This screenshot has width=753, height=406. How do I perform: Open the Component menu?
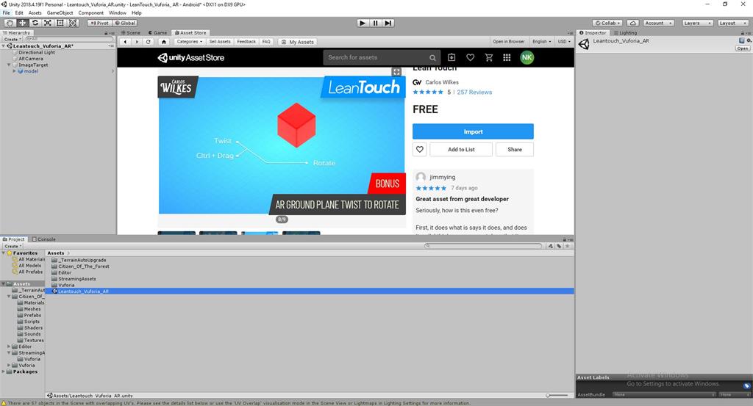(x=90, y=13)
